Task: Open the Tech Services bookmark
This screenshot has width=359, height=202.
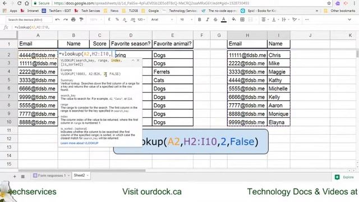Action: [x=88, y=11]
